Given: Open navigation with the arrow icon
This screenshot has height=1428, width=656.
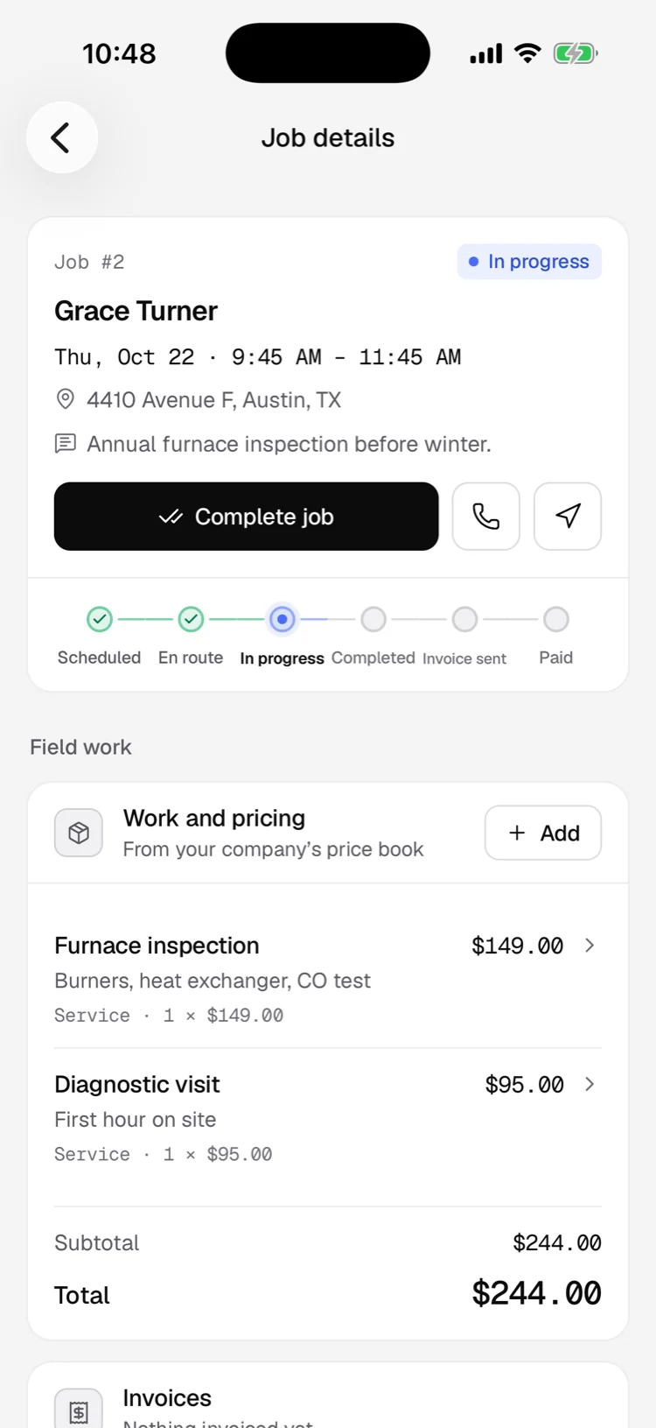Looking at the screenshot, I should (x=568, y=517).
